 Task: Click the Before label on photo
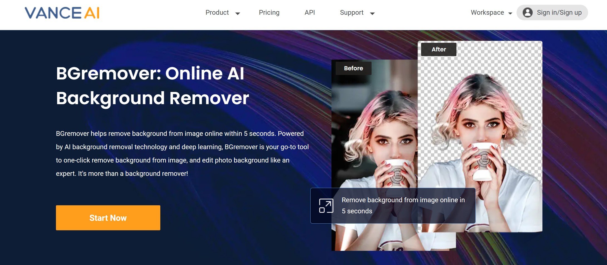353,68
